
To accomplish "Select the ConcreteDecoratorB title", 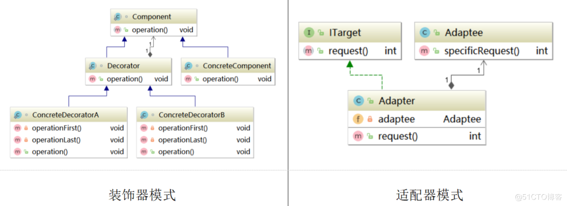I will 192,115.
